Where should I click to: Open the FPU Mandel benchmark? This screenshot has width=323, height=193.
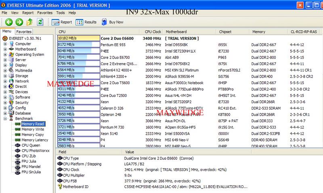click(x=31, y=167)
